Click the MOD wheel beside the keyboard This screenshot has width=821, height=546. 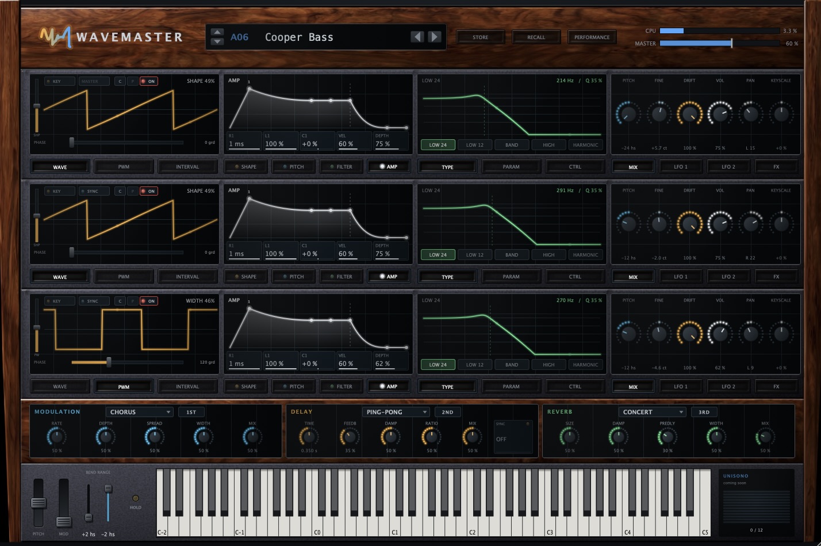[x=64, y=522]
